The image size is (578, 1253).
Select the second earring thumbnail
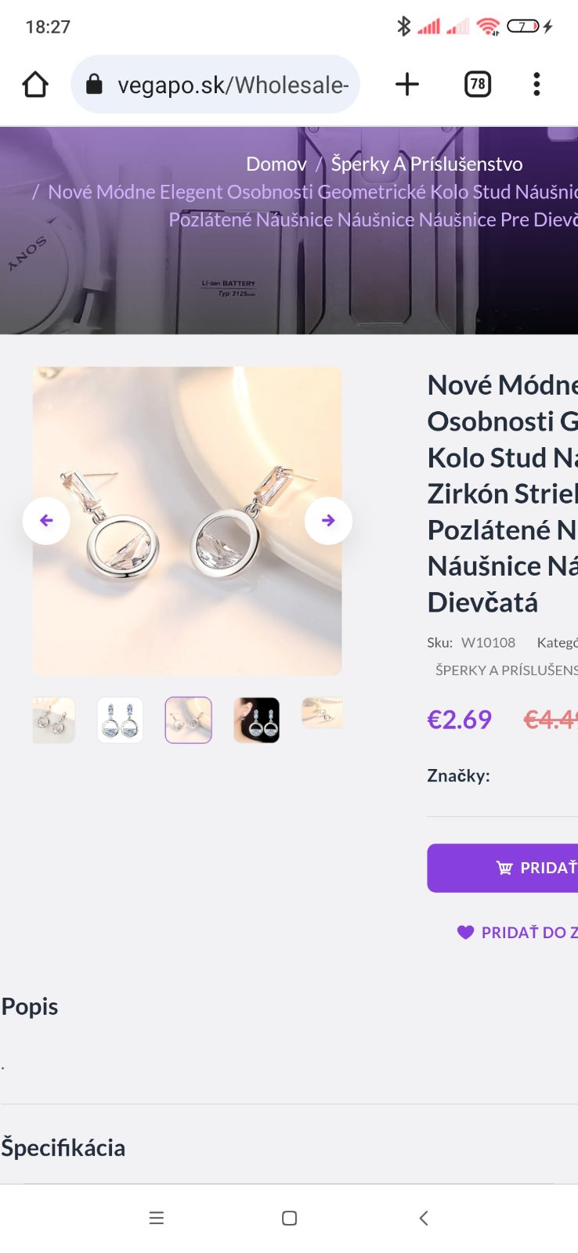[120, 720]
